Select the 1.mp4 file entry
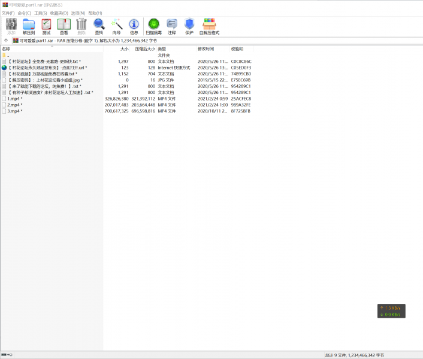This screenshot has height=359, width=423. 14,99
